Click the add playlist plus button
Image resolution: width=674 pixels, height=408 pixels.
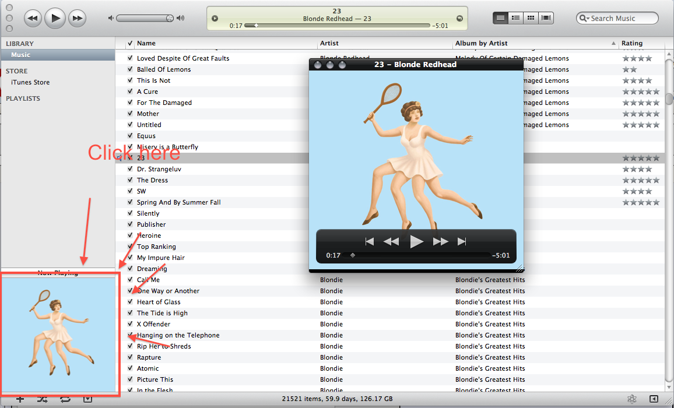point(20,399)
